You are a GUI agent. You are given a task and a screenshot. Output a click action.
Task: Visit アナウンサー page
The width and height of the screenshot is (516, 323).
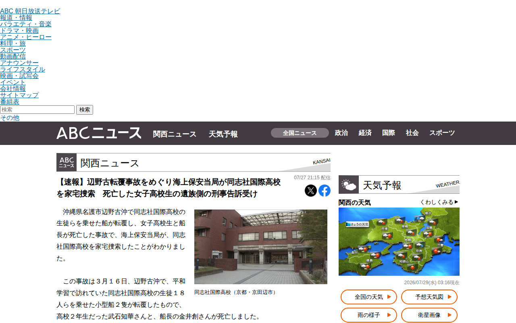point(19,63)
